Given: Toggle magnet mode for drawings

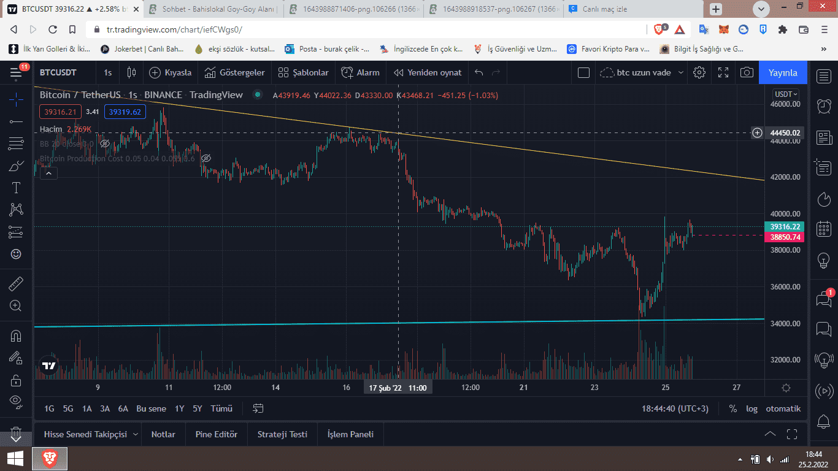Looking at the screenshot, I should (x=16, y=335).
